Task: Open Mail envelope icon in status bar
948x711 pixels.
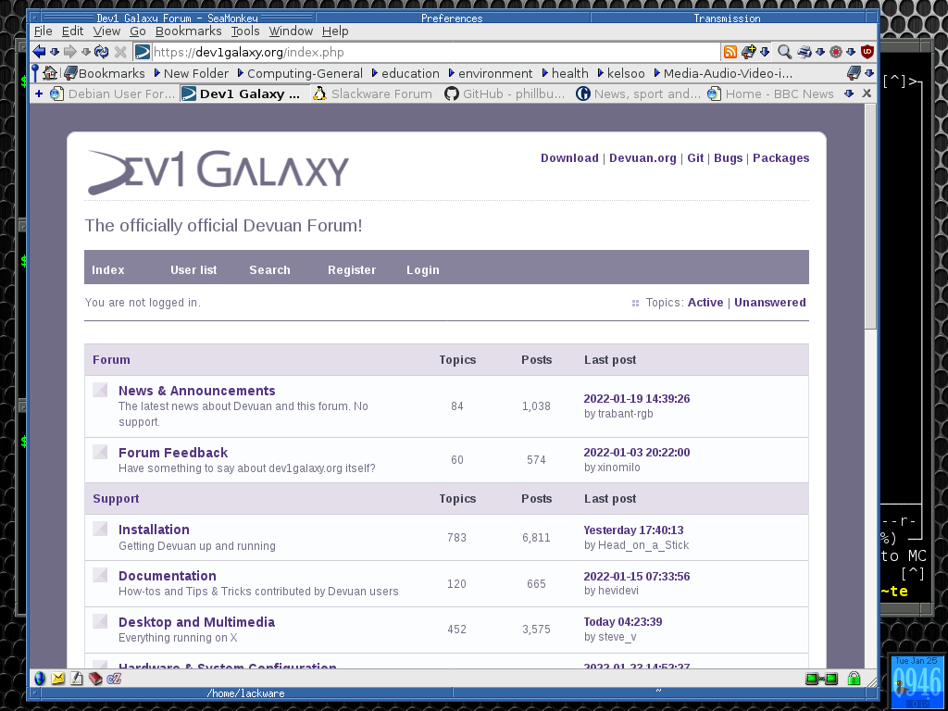Action: coord(58,679)
